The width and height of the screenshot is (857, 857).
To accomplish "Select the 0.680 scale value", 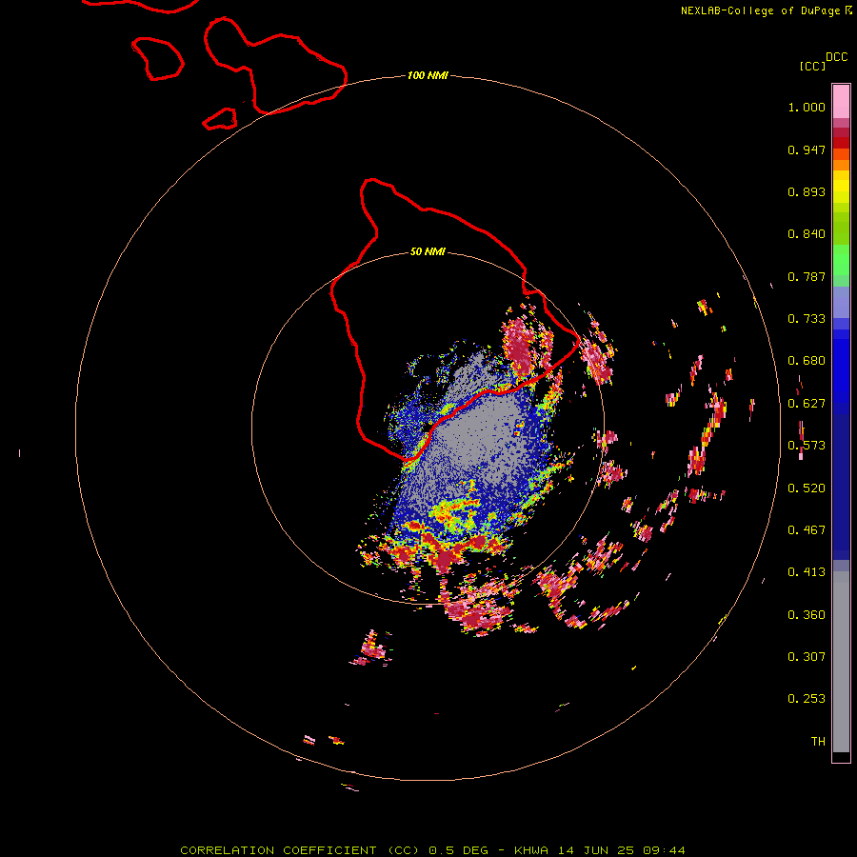I will coord(807,361).
